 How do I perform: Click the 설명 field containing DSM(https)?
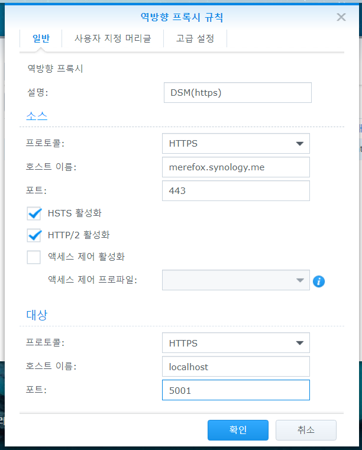237,92
